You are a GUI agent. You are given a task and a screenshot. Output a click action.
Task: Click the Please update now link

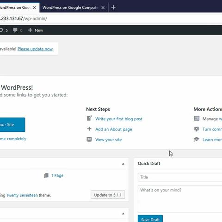click(35, 49)
